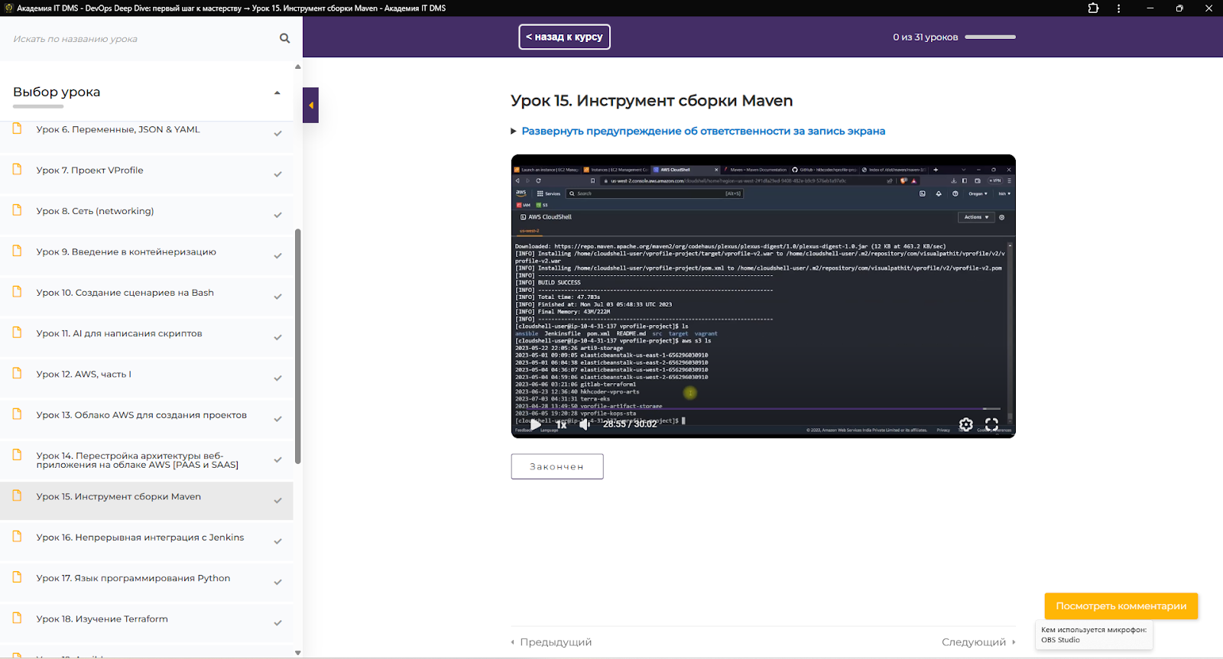Click document icon for Урок 7. Проект VProfile
This screenshot has width=1223, height=659.
(17, 169)
